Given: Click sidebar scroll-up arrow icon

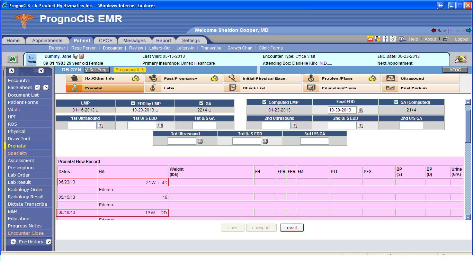Looking at the screenshot, I should (12, 71).
